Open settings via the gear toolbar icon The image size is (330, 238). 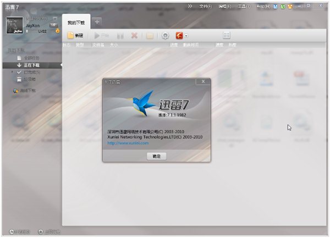pos(165,36)
